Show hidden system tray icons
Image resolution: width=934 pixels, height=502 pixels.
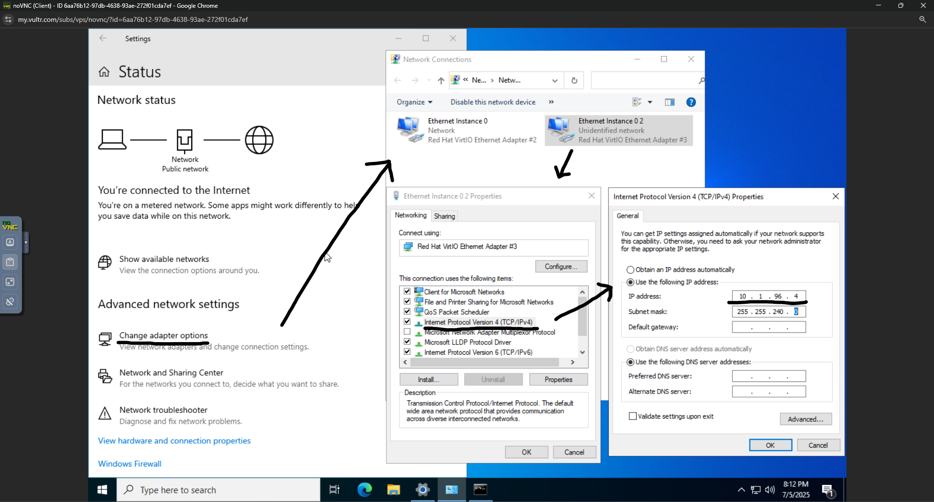coord(741,490)
